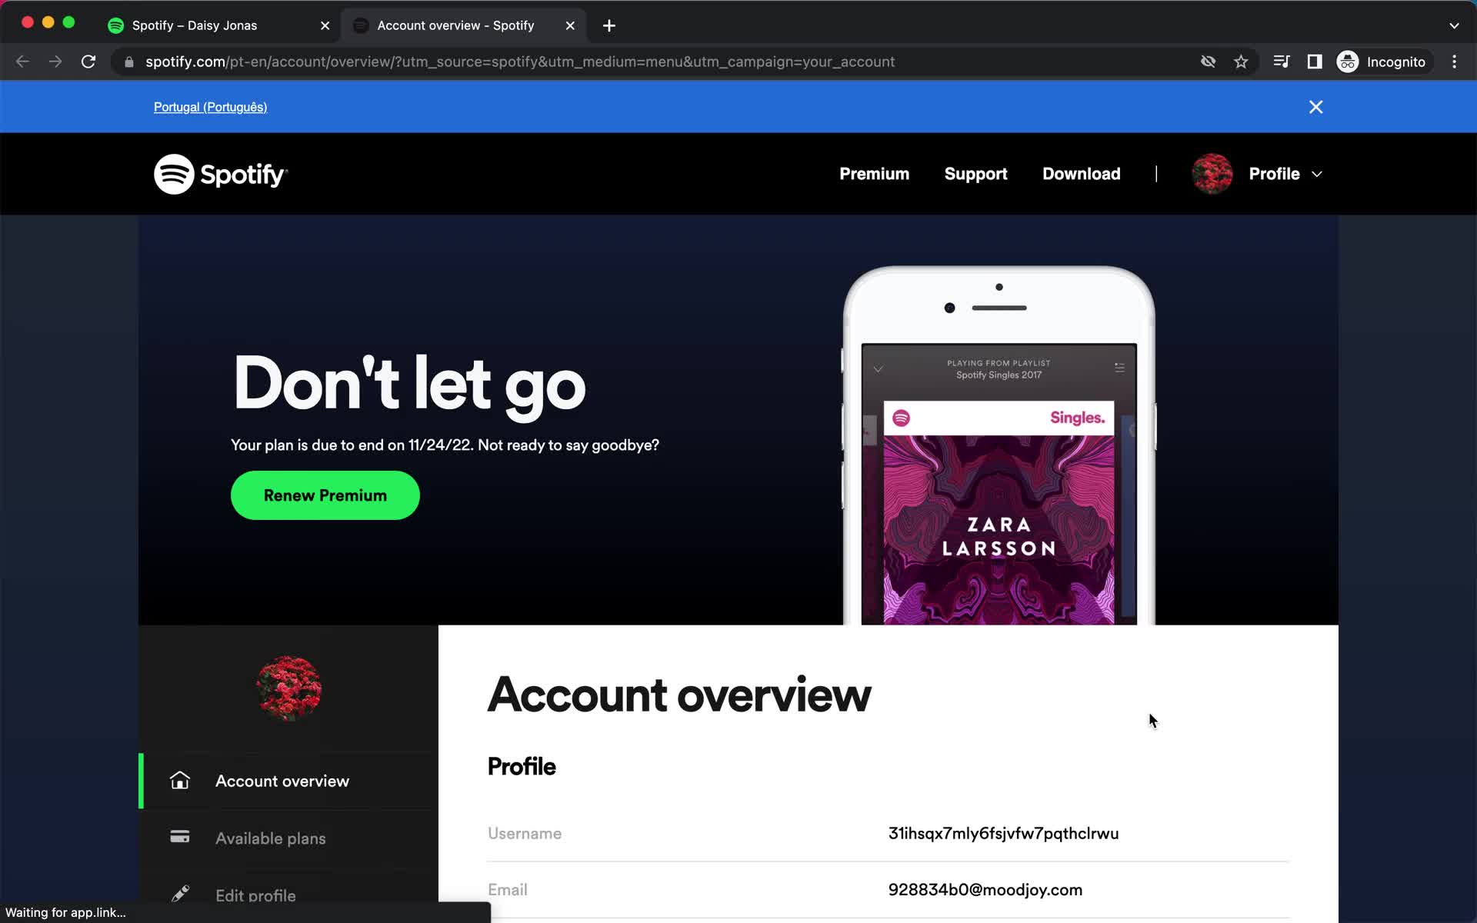Screen dimensions: 1477x923
Task: Select the Support menu item
Action: pos(976,173)
